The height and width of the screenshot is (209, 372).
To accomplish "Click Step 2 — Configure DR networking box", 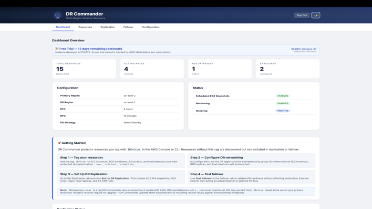I will [251, 160].
